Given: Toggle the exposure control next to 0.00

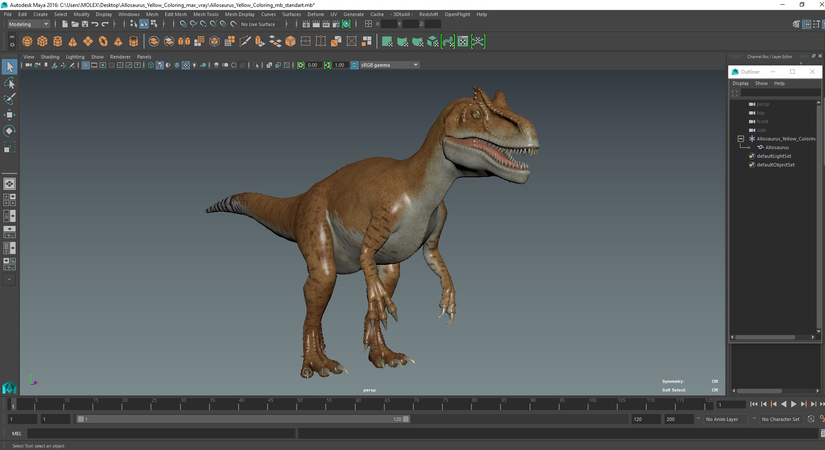Looking at the screenshot, I should tap(301, 65).
